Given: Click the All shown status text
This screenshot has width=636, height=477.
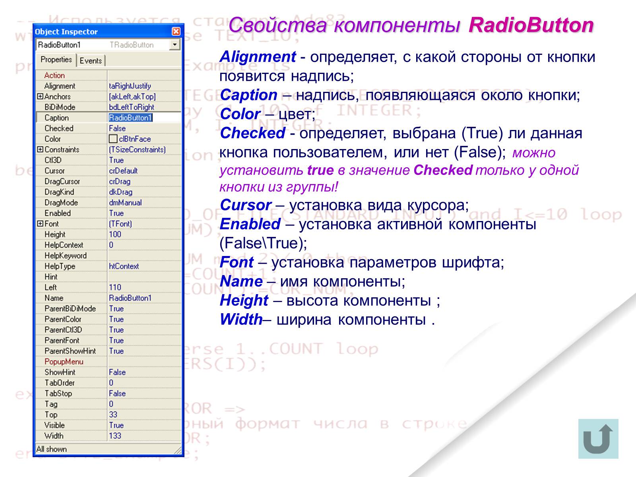Looking at the screenshot, I should coord(52,449).
